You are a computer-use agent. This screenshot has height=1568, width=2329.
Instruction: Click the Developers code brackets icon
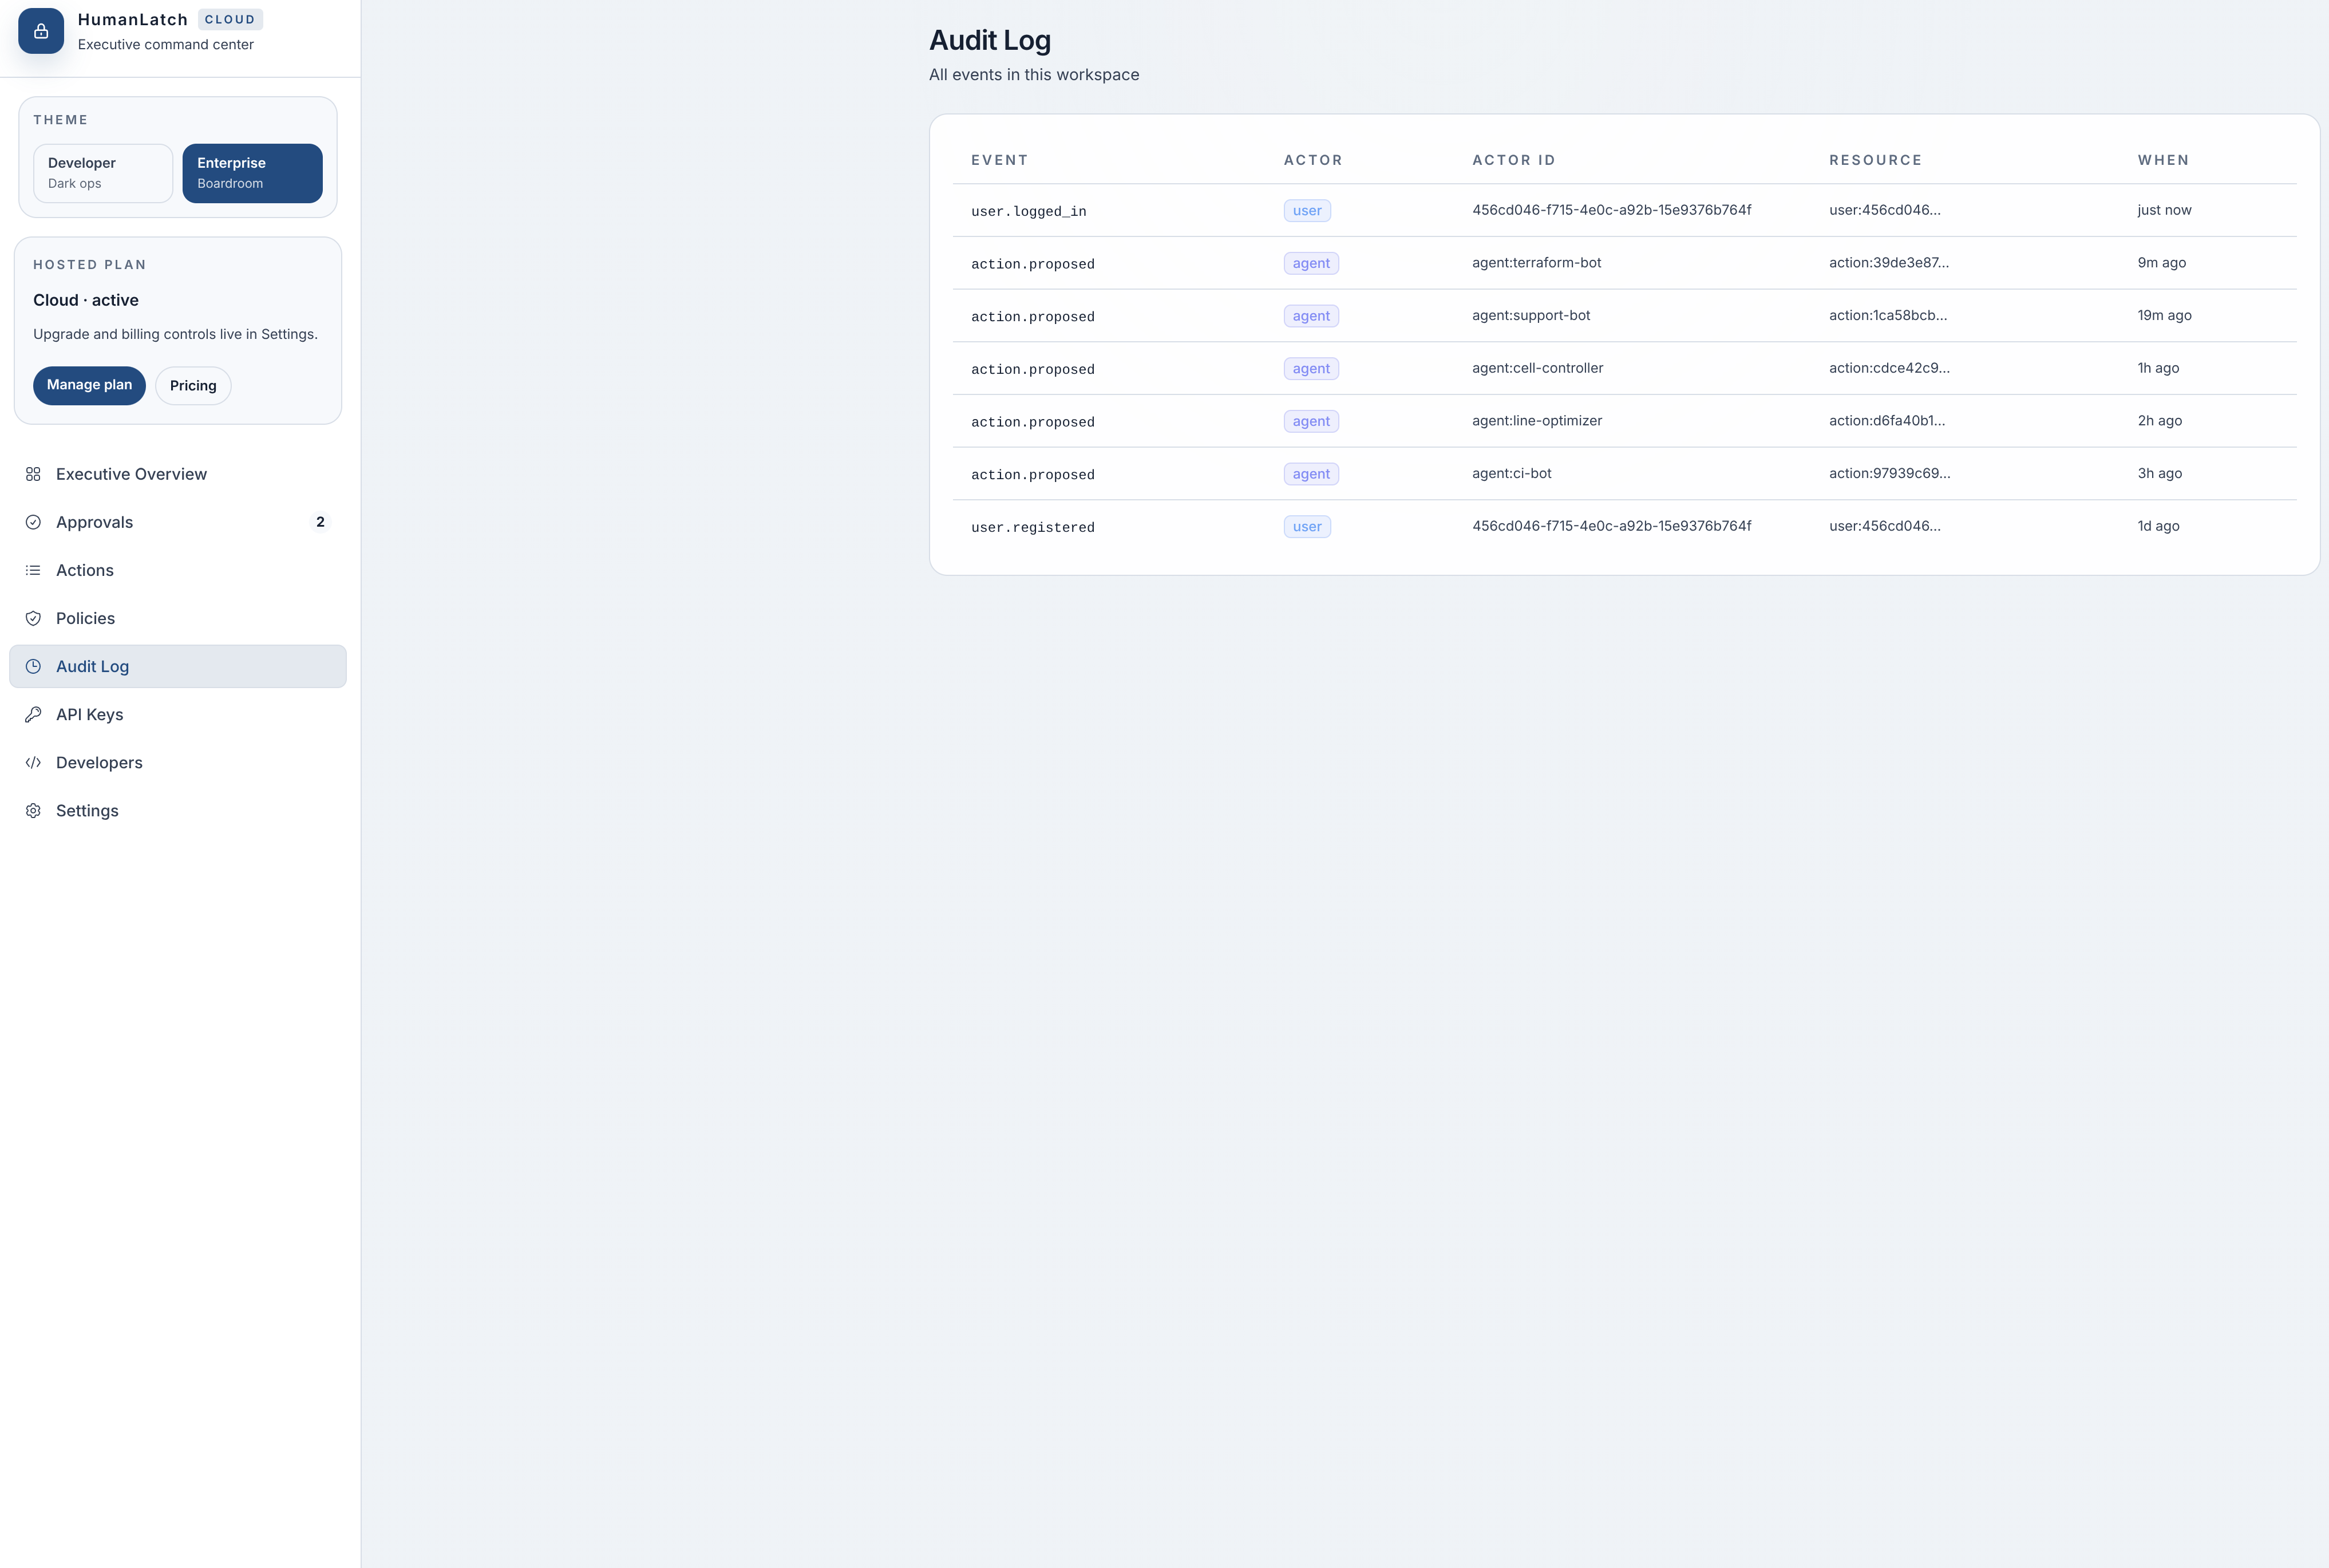click(33, 762)
